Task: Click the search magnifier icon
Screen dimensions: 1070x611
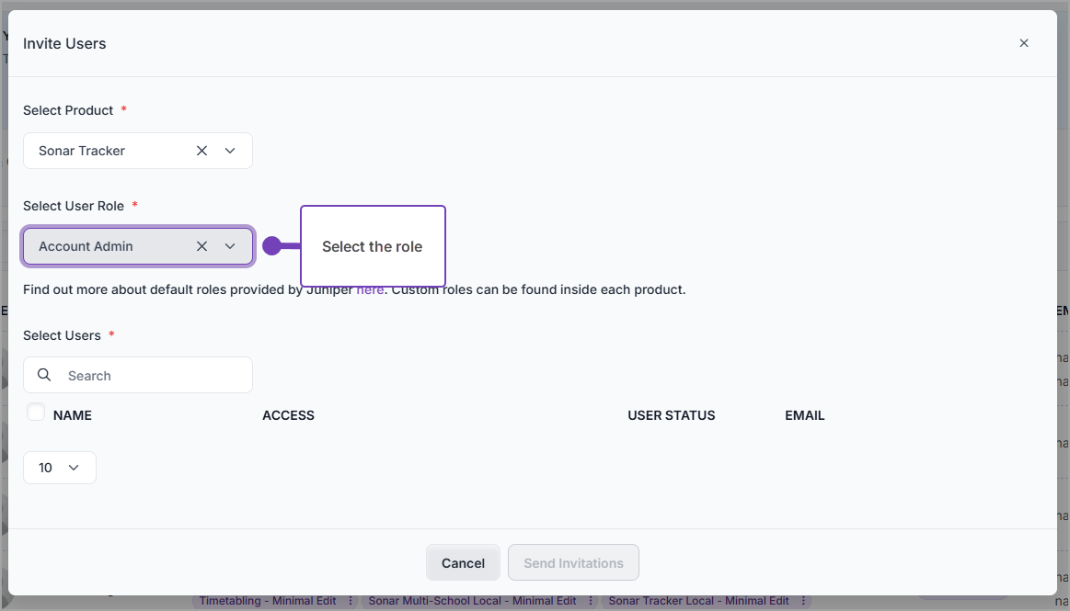Action: (44, 375)
